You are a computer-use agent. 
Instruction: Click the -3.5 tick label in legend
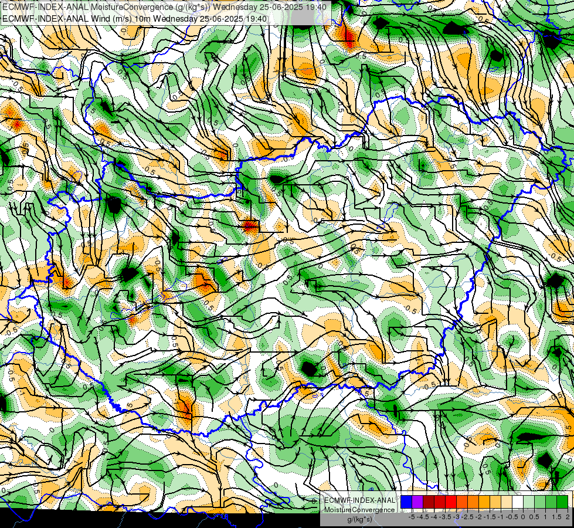click(x=446, y=517)
